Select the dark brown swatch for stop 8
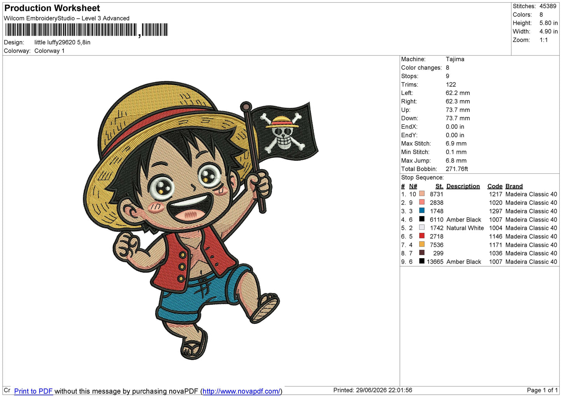Screen dimensions: 562x397 (422, 253)
